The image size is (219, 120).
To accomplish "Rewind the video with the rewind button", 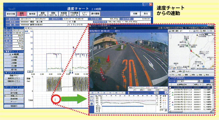I will point(92,93).
